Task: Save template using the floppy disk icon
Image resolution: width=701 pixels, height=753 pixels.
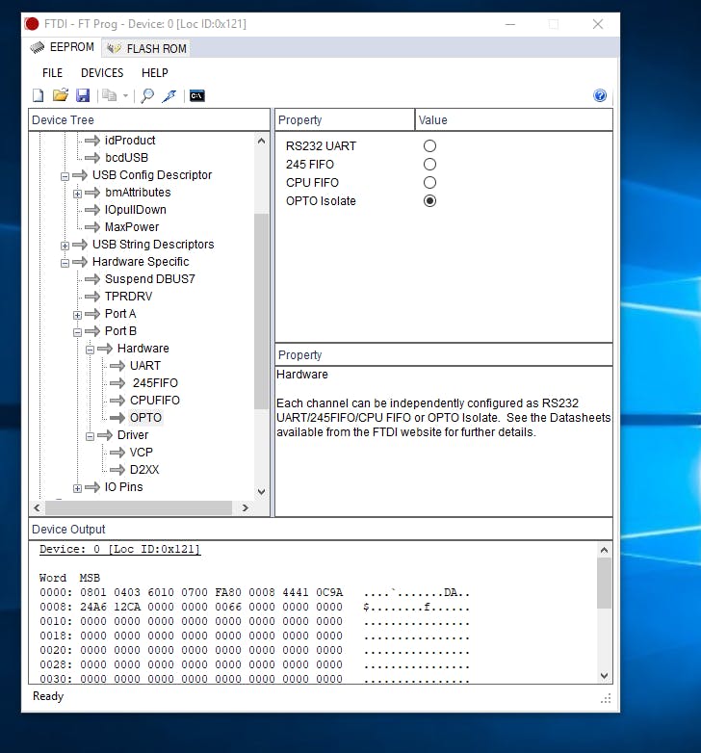Action: pyautogui.click(x=83, y=95)
